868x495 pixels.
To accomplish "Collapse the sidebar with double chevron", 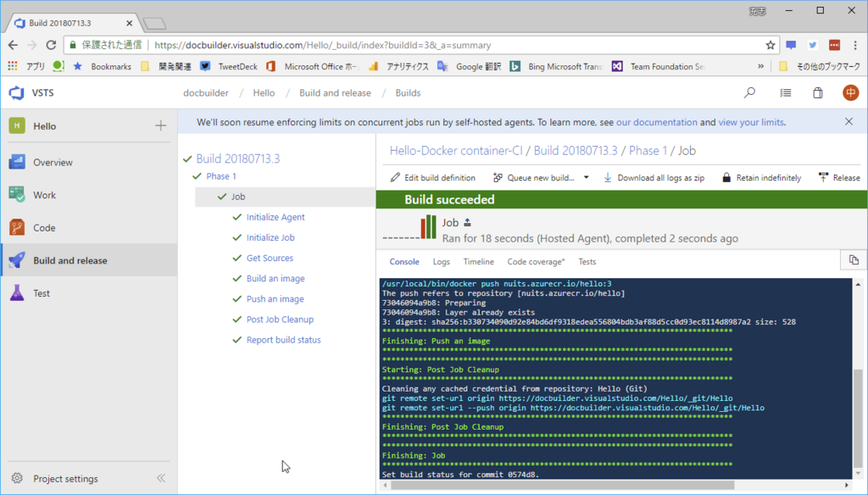I will pyautogui.click(x=160, y=478).
